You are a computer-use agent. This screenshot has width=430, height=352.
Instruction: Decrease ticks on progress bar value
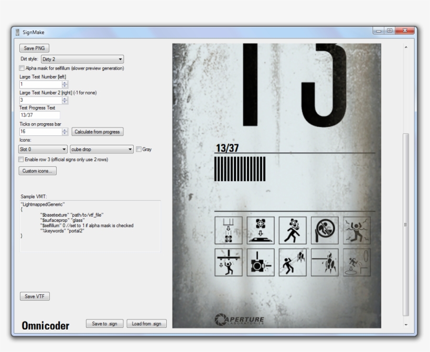[64, 133]
